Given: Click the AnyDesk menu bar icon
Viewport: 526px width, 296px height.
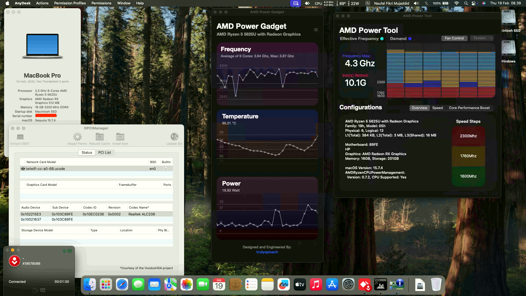Looking at the screenshot, I should (307, 3).
